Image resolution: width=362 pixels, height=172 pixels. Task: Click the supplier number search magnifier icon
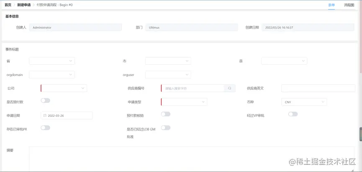pyautogui.click(x=229, y=88)
